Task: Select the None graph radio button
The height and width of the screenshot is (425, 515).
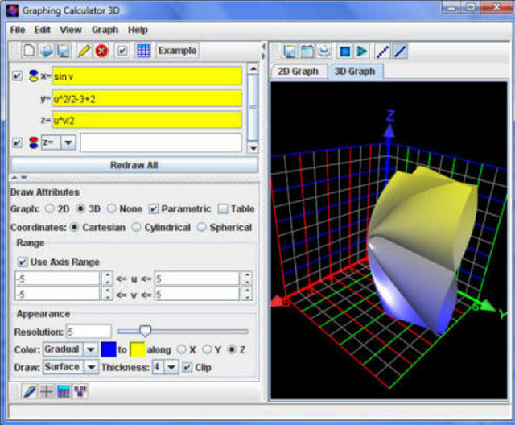Action: coord(112,208)
